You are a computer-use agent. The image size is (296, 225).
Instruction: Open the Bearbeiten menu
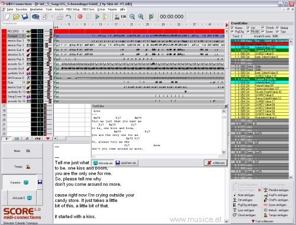pos(37,9)
